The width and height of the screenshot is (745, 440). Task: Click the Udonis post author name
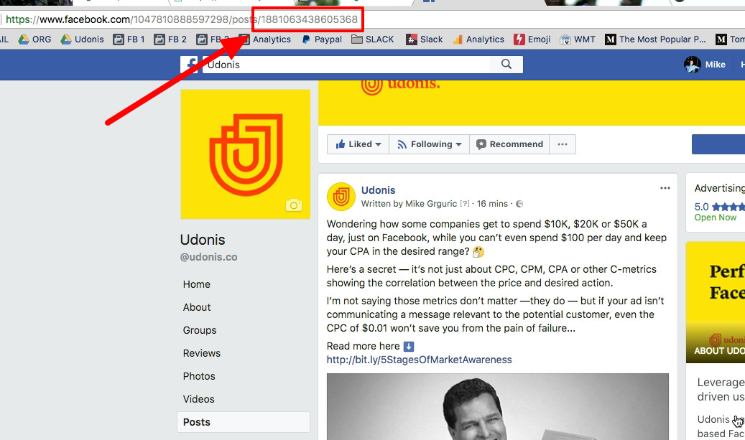378,190
